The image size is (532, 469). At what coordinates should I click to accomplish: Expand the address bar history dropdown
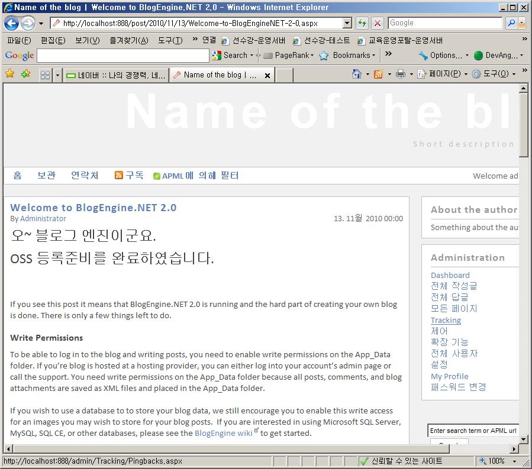347,23
